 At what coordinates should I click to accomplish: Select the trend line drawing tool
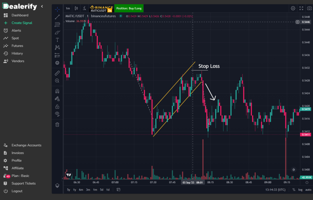(x=57, y=17)
